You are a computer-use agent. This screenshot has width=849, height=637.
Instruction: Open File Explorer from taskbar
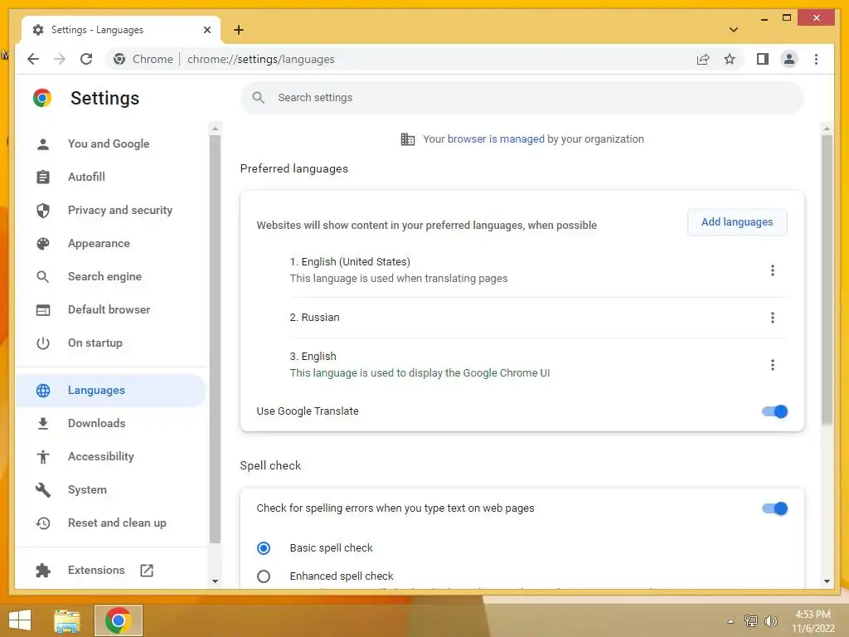click(x=66, y=620)
